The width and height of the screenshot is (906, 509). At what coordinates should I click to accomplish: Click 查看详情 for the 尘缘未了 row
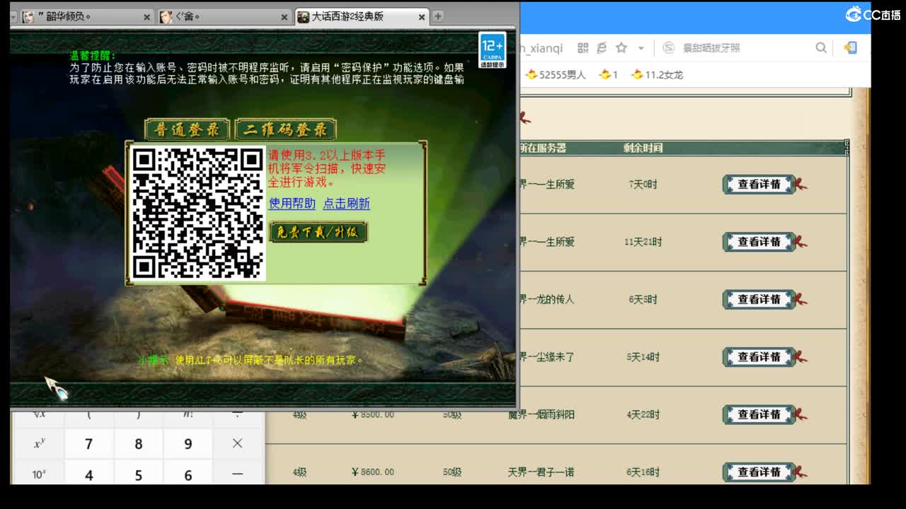(x=759, y=357)
